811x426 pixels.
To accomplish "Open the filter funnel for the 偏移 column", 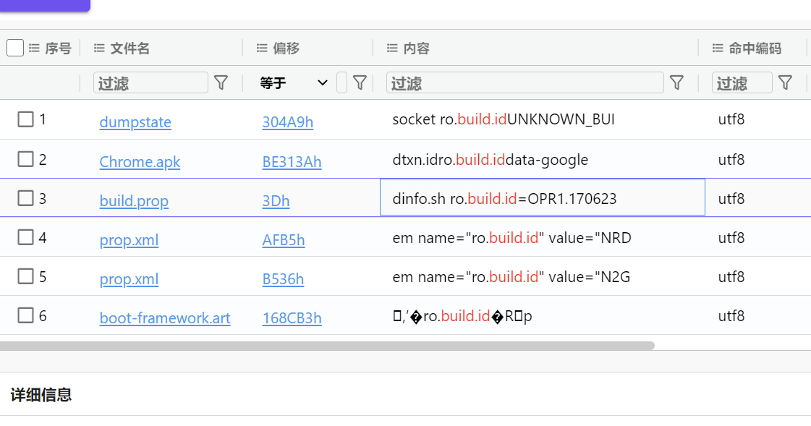I will tap(360, 82).
